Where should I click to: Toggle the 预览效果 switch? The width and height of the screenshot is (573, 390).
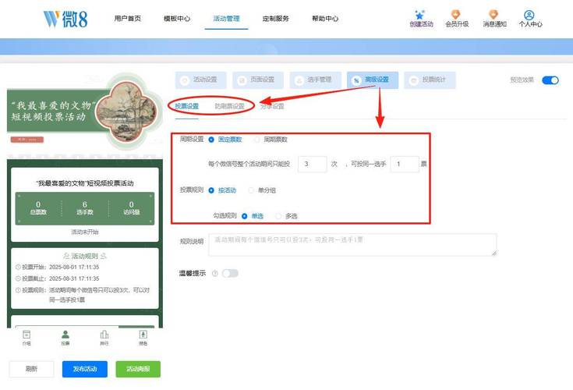point(550,80)
